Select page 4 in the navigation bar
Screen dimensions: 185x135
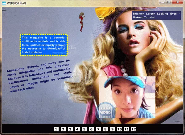[x=77, y=129]
